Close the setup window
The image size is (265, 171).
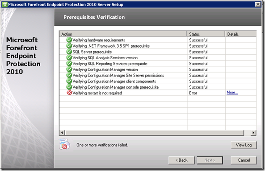coord(258,4)
